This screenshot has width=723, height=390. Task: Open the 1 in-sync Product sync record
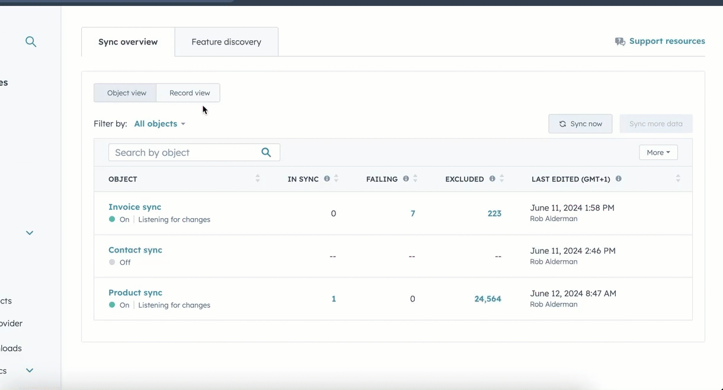[334, 299]
